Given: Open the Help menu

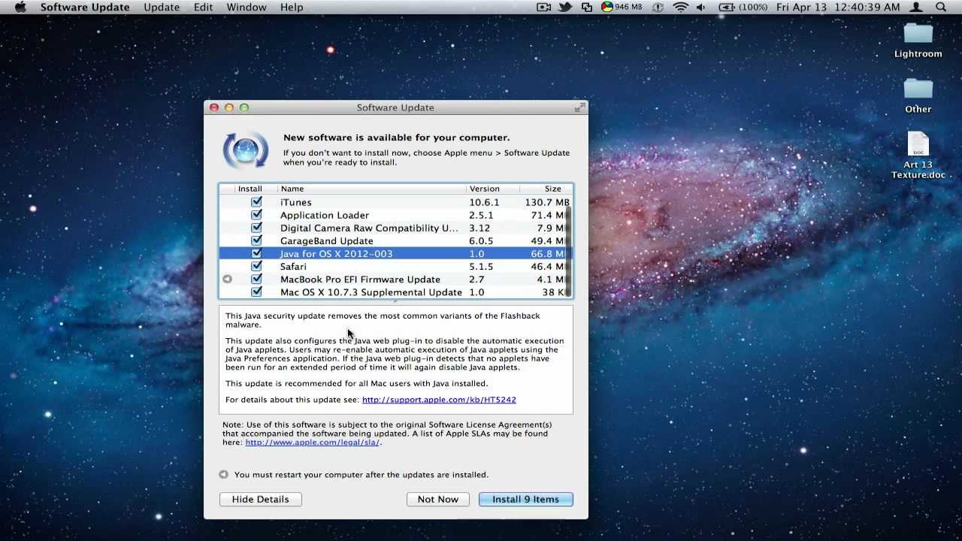Looking at the screenshot, I should point(292,7).
